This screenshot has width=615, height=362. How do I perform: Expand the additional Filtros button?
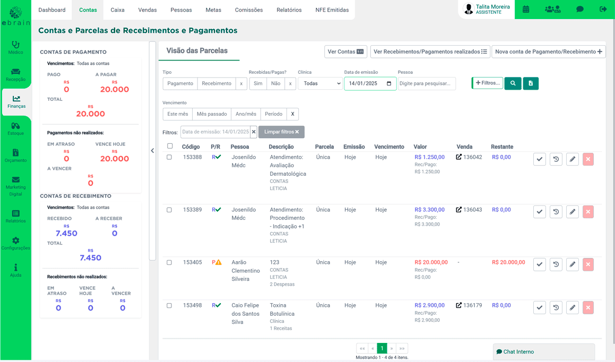pos(487,83)
